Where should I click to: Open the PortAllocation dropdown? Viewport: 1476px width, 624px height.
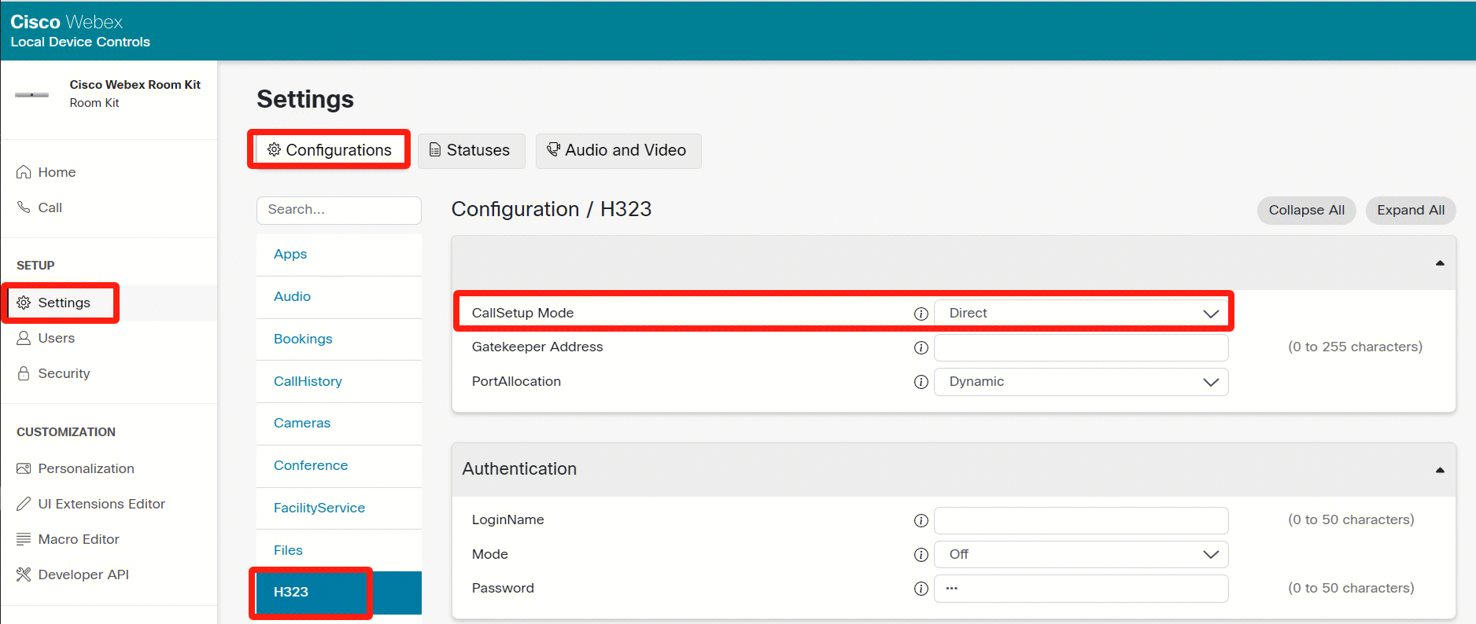(x=1081, y=382)
